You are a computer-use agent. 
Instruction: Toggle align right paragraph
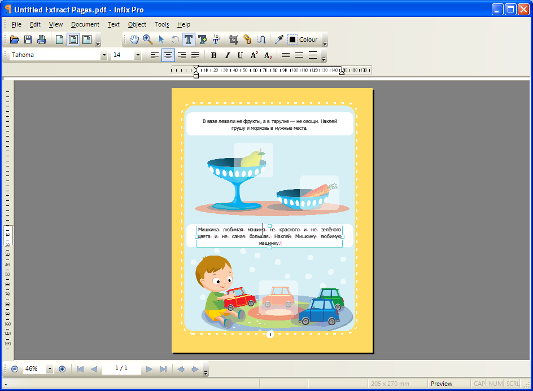[x=182, y=55]
